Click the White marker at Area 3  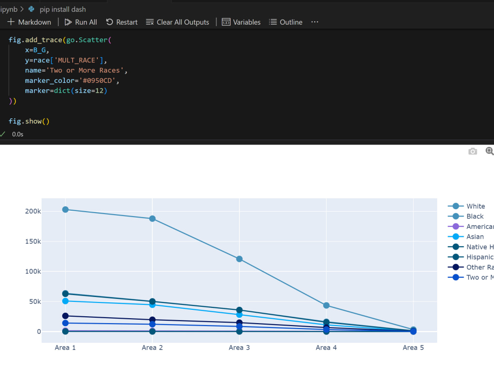point(239,259)
